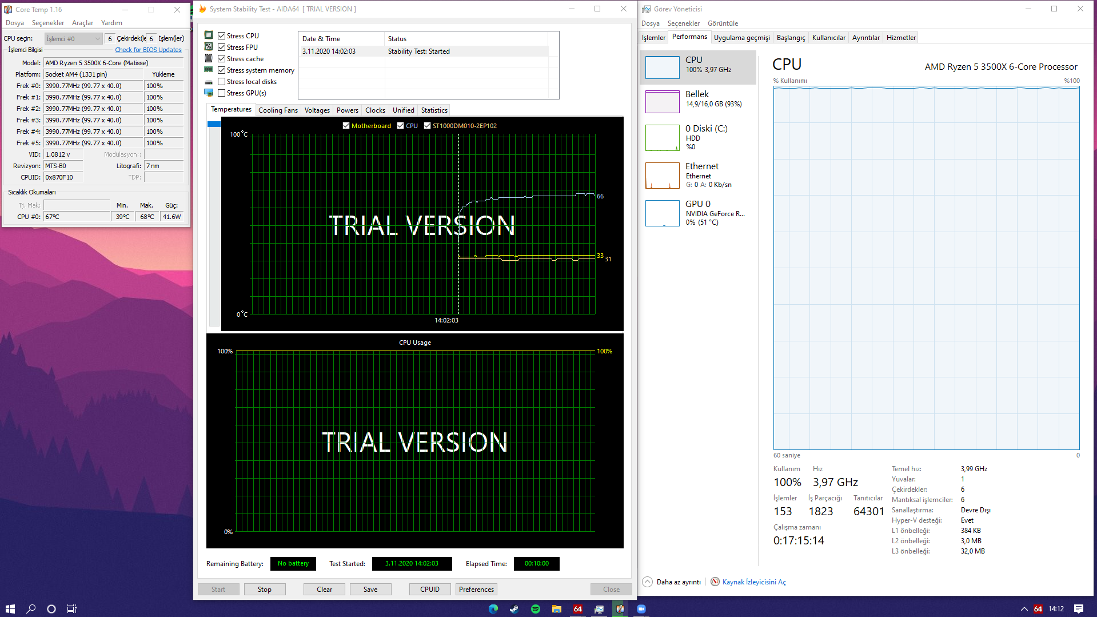Open the Windows notification center icon

tap(1078, 609)
